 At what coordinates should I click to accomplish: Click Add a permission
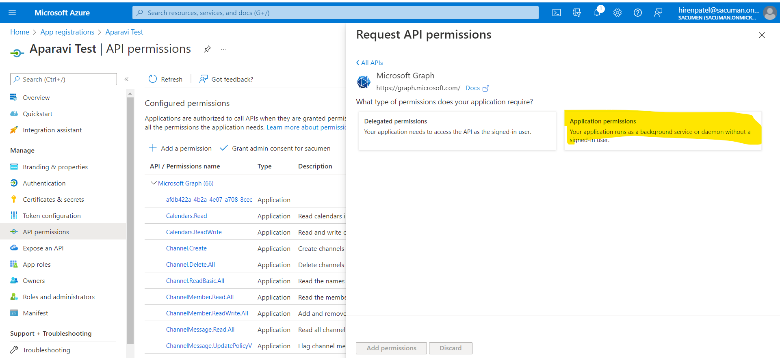coord(180,148)
